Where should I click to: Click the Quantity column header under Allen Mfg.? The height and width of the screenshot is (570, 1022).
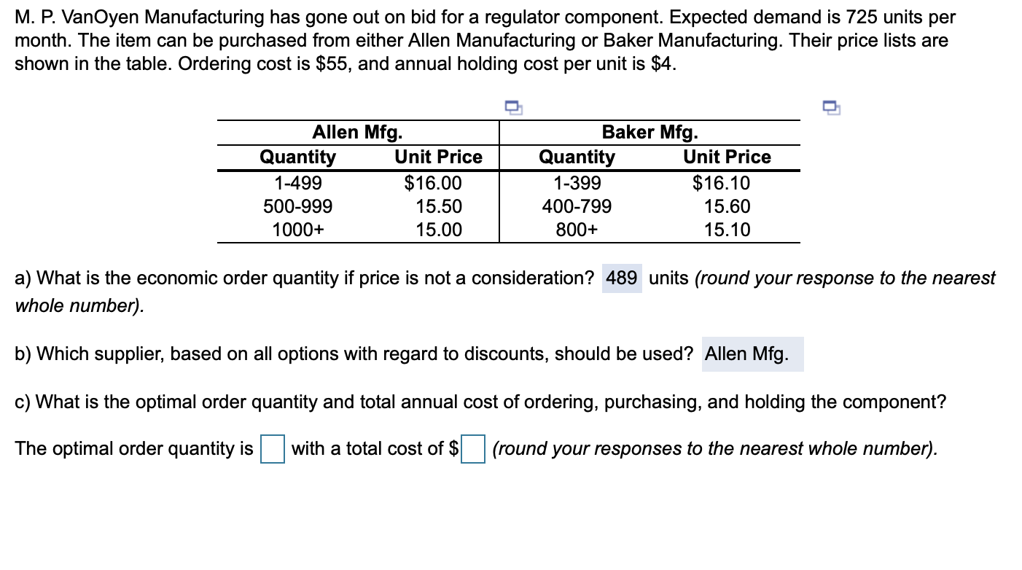coord(300,157)
